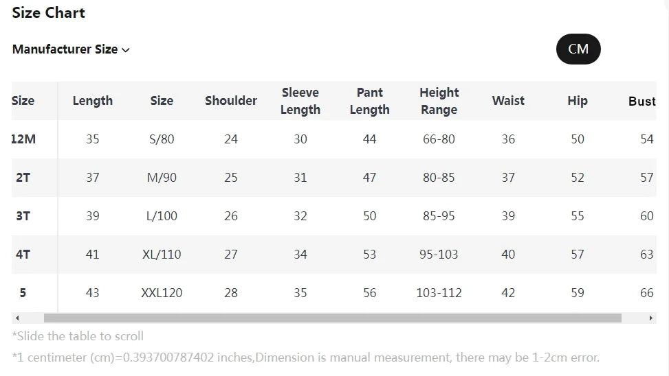
Task: Select the Length column header
Action: 92,101
